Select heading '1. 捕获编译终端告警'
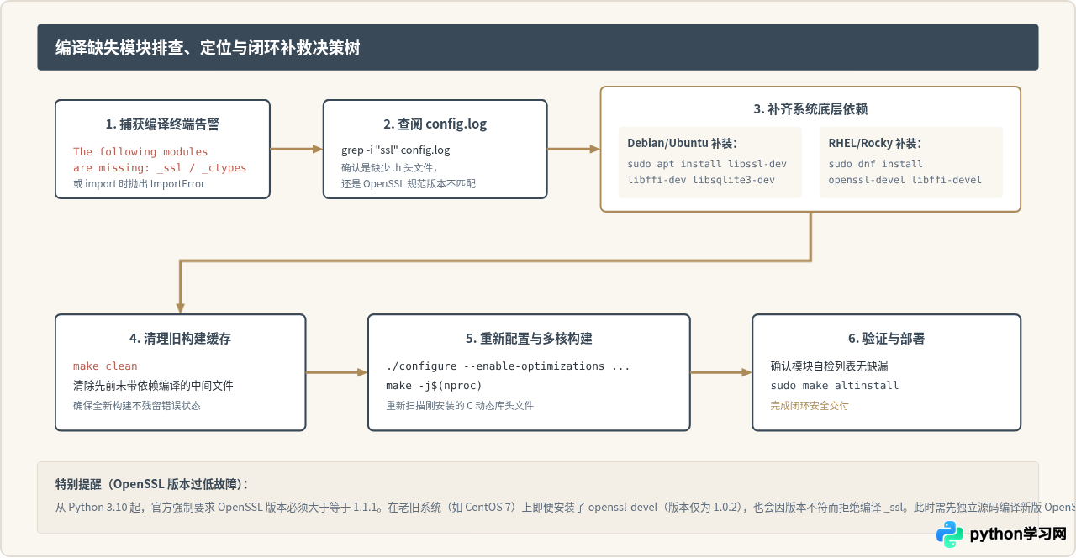Viewport: 1076px width, 558px height. (162, 124)
